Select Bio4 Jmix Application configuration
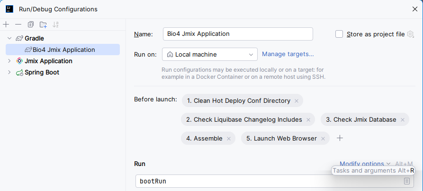The width and height of the screenshot is (423, 191). (x=63, y=50)
